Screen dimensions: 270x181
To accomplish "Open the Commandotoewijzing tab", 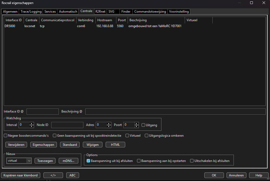I will point(150,12).
